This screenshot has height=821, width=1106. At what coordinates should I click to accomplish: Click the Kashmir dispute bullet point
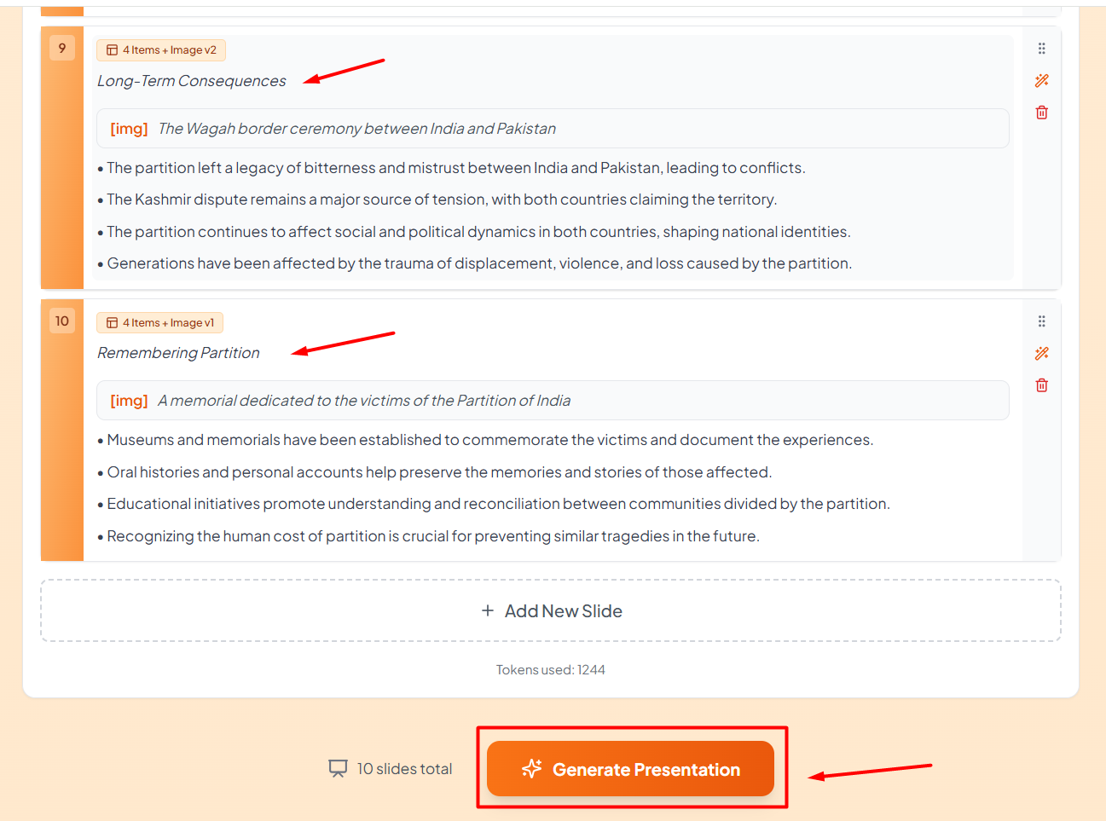(x=442, y=199)
